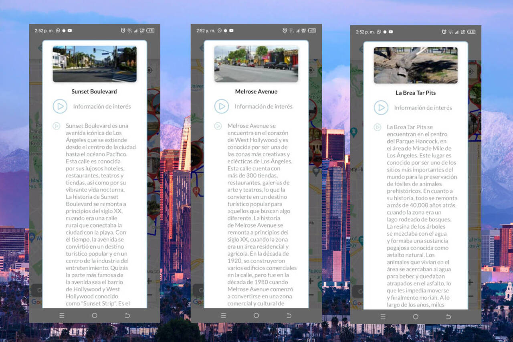Open the La Brea Tar Pits photo
Viewport: 513px width, 342px height.
tap(416, 65)
